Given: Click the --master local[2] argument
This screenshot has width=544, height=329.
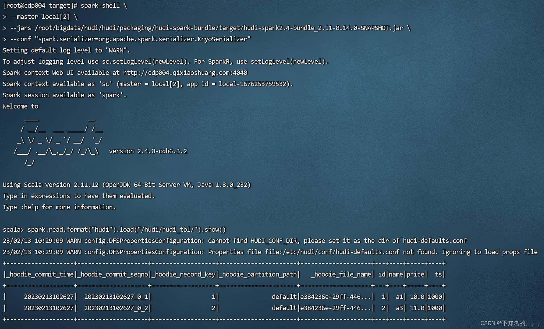Looking at the screenshot, I should point(40,17).
